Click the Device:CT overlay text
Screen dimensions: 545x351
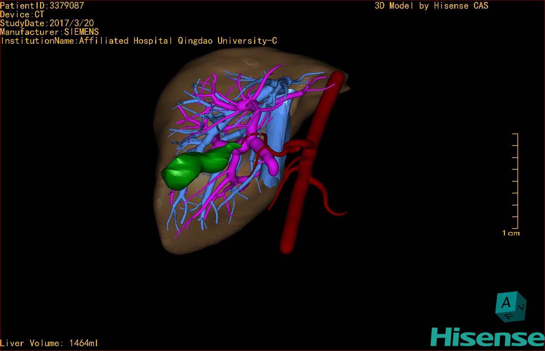tap(22, 14)
